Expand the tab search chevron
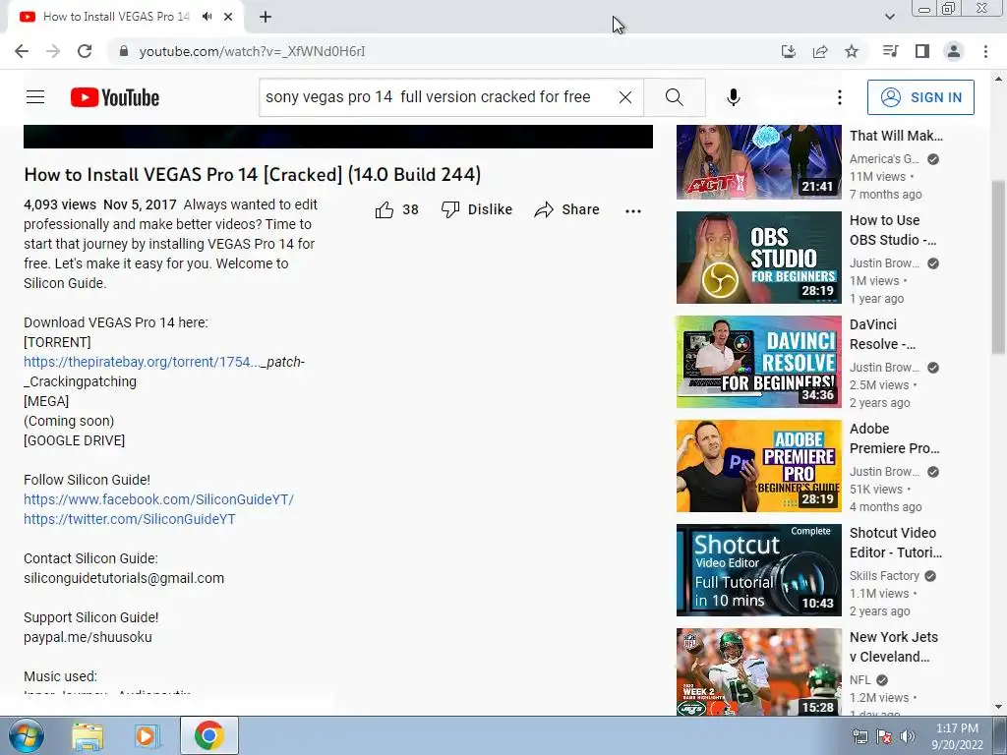This screenshot has height=755, width=1007. (x=889, y=17)
